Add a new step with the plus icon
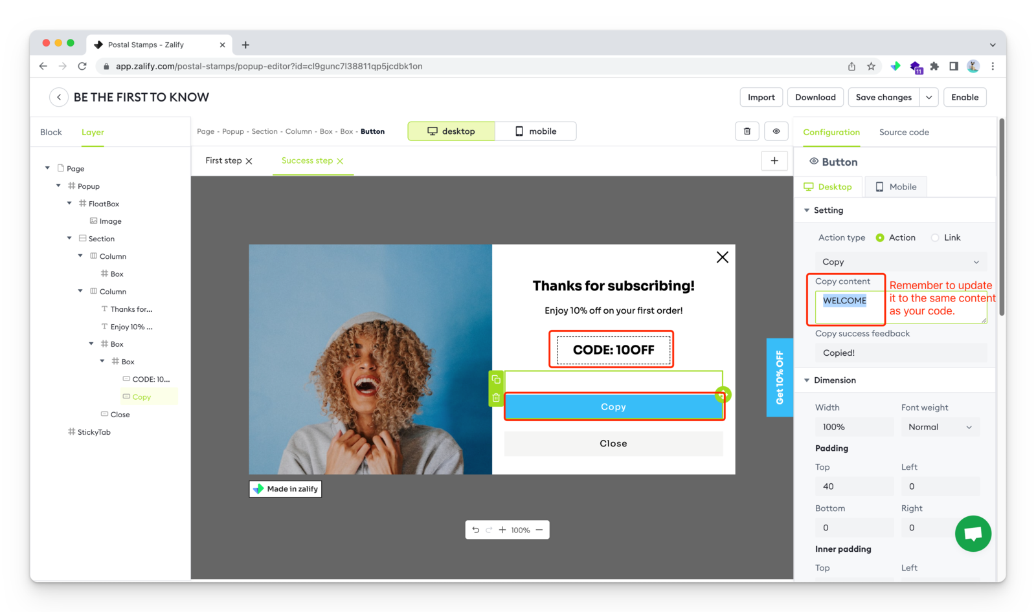The width and height of the screenshot is (1036, 612). [x=774, y=161]
